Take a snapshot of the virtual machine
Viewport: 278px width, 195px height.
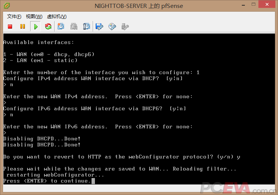click(61, 26)
